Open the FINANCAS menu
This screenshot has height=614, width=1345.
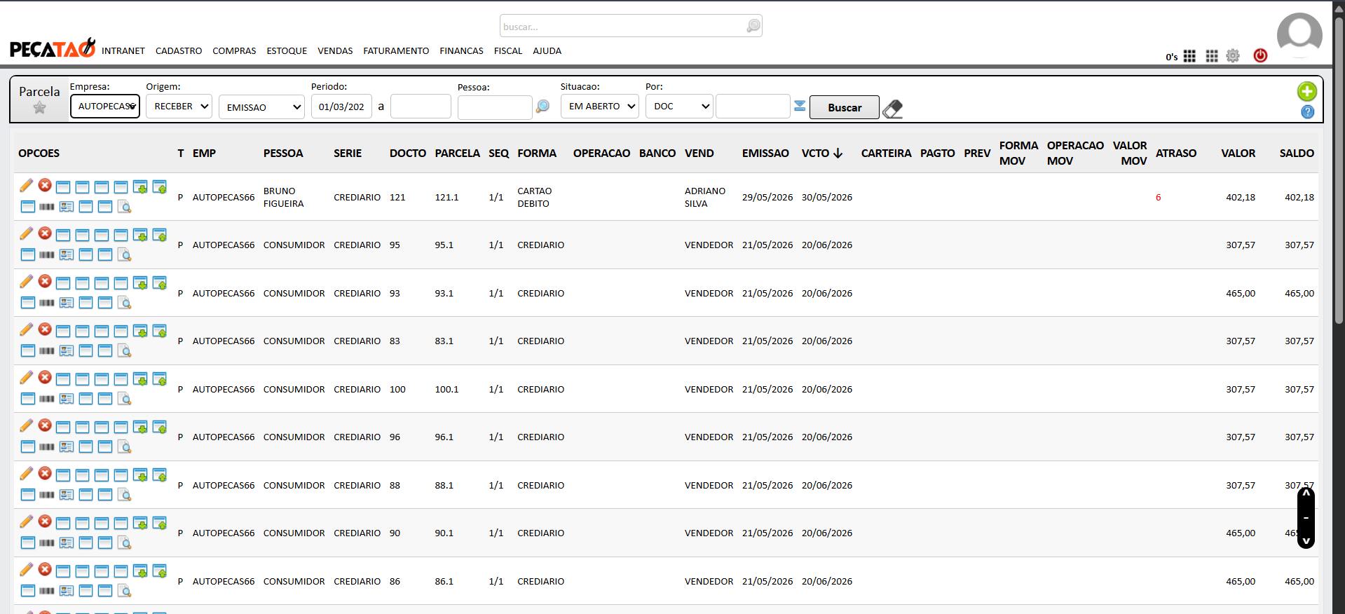pos(461,51)
